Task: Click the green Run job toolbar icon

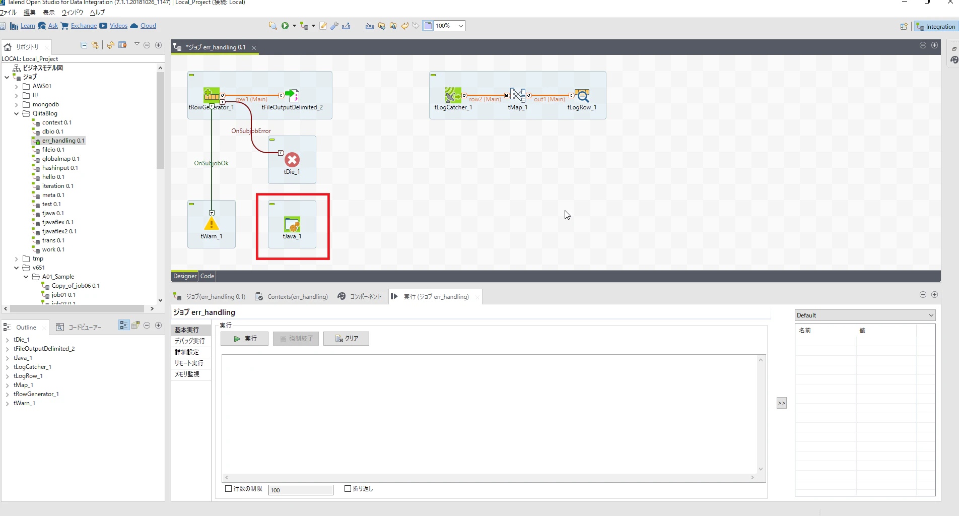Action: [x=285, y=26]
